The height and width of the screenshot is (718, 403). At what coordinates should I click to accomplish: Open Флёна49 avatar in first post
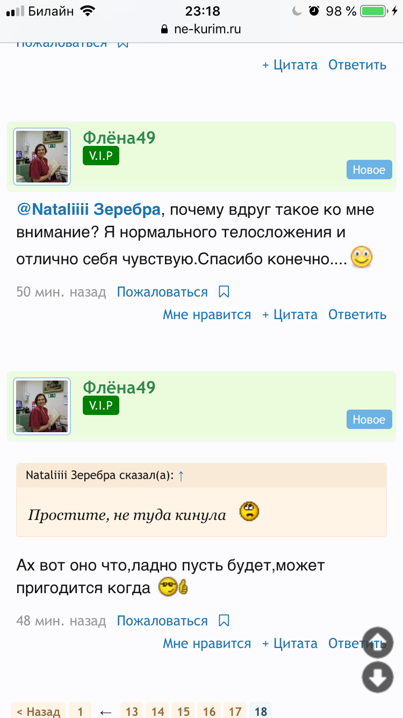click(x=42, y=157)
